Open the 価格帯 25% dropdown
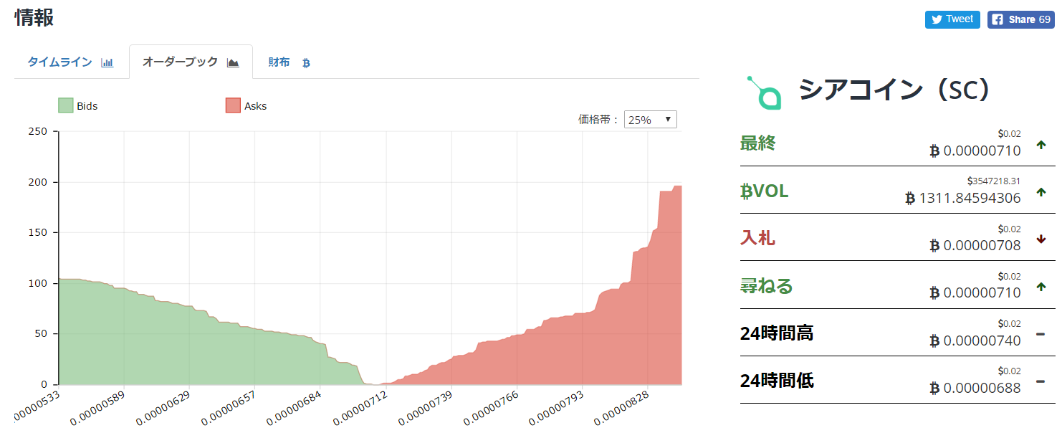1062x433 pixels. pos(650,120)
